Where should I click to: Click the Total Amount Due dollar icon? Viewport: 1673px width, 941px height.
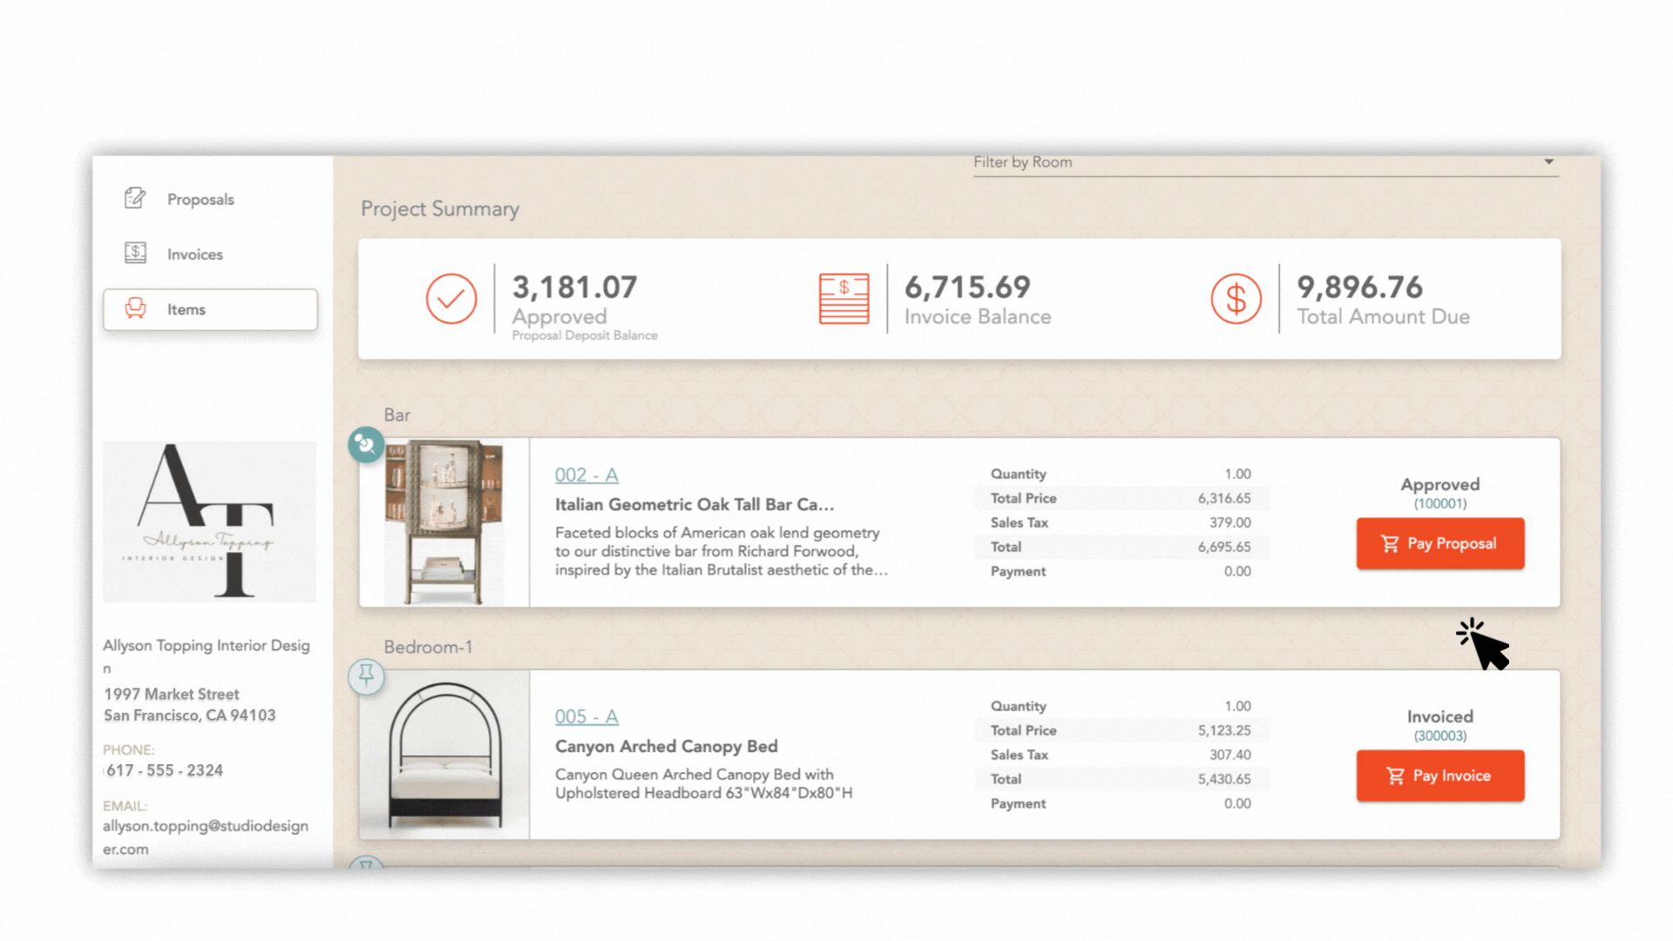(1236, 299)
